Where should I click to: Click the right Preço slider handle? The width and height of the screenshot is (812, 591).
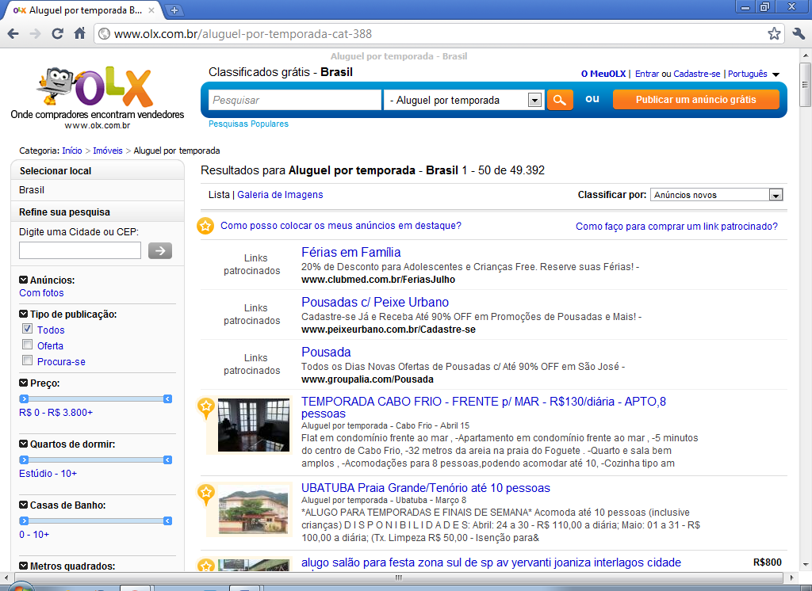167,399
